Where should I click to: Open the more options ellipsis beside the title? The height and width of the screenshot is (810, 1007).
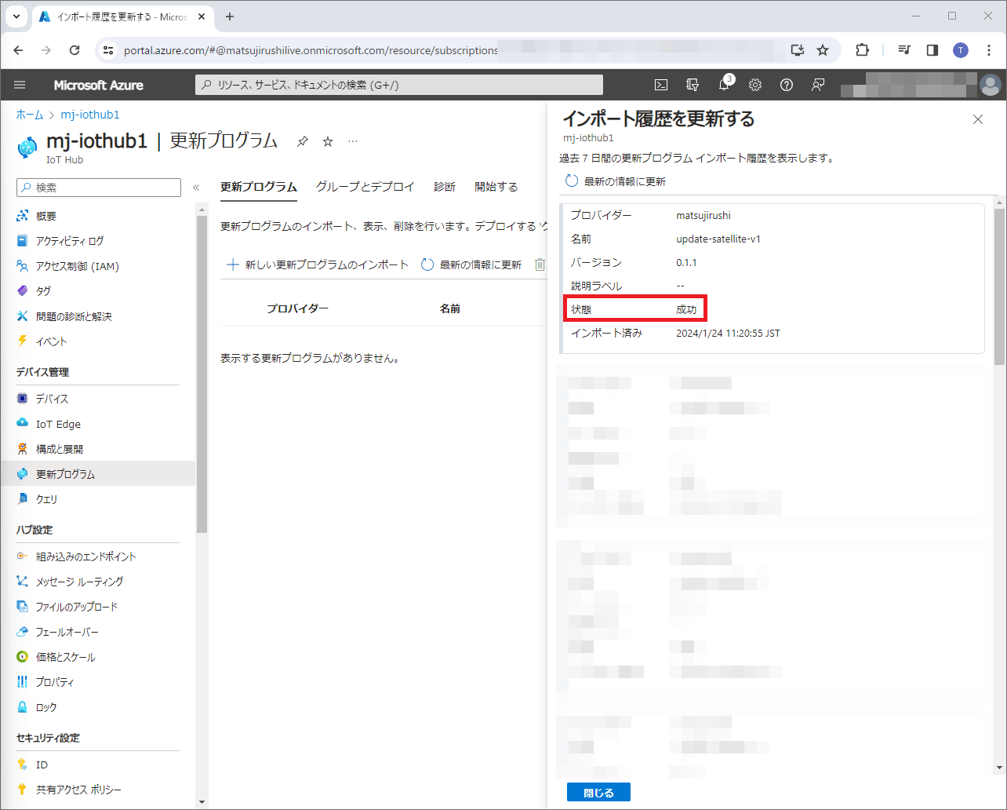click(353, 141)
